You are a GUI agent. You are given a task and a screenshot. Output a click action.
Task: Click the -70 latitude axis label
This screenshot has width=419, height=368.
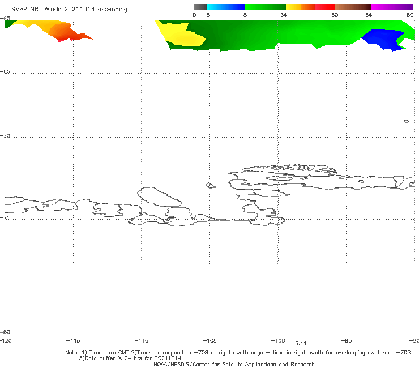[5, 135]
